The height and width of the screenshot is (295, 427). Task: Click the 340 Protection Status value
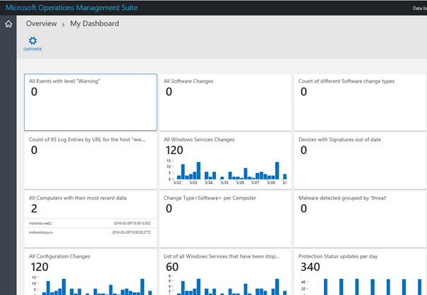310,267
